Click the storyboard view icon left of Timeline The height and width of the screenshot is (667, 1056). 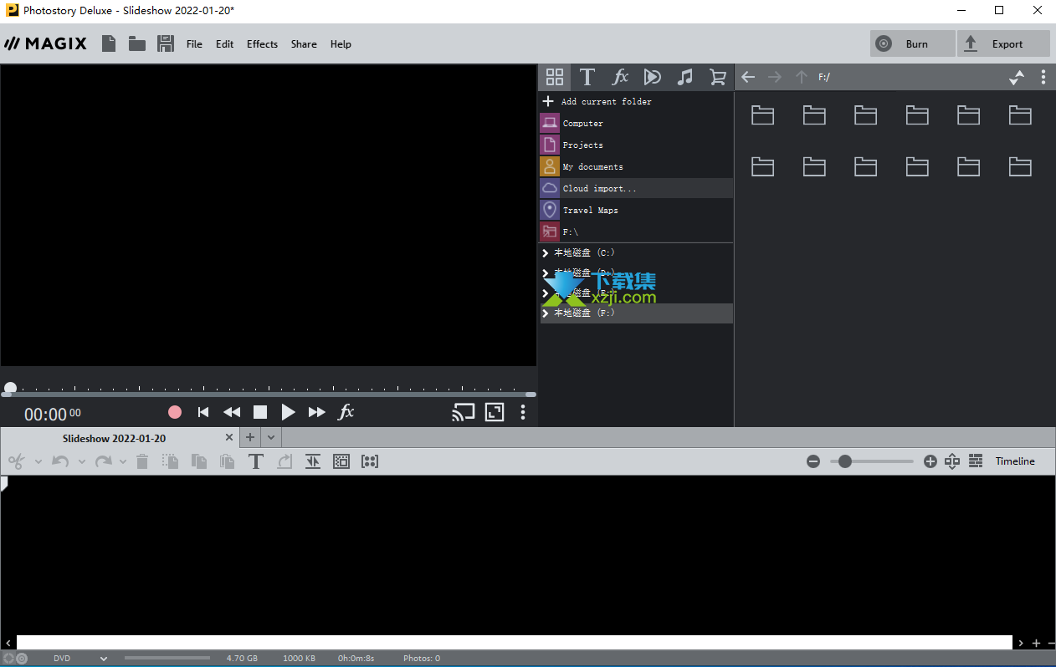pyautogui.click(x=976, y=461)
